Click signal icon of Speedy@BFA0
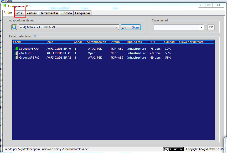Image resolution: width=227 pixels, height=153 pixels. (16, 49)
